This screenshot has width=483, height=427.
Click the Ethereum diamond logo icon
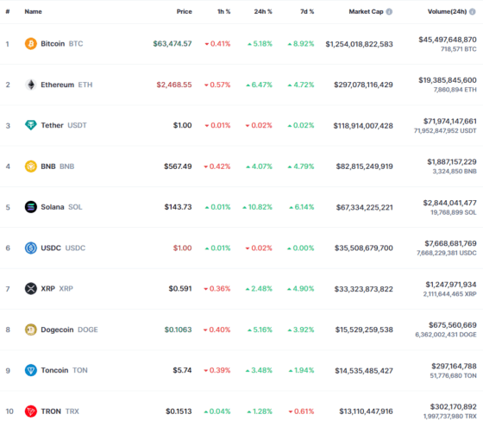(31, 85)
